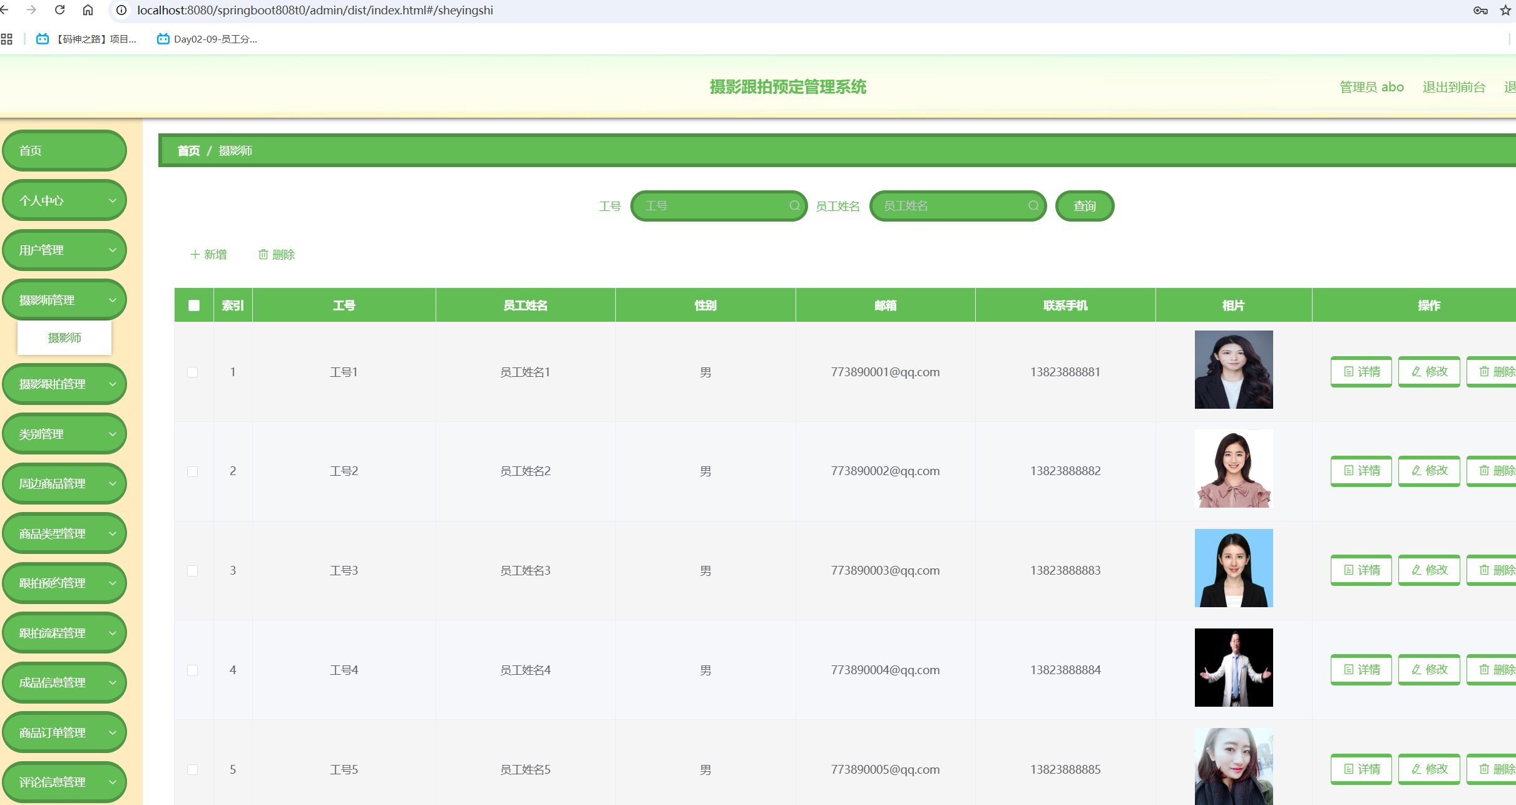Collapse the 摄影师管理 menu
This screenshot has width=1516, height=805.
pos(64,300)
